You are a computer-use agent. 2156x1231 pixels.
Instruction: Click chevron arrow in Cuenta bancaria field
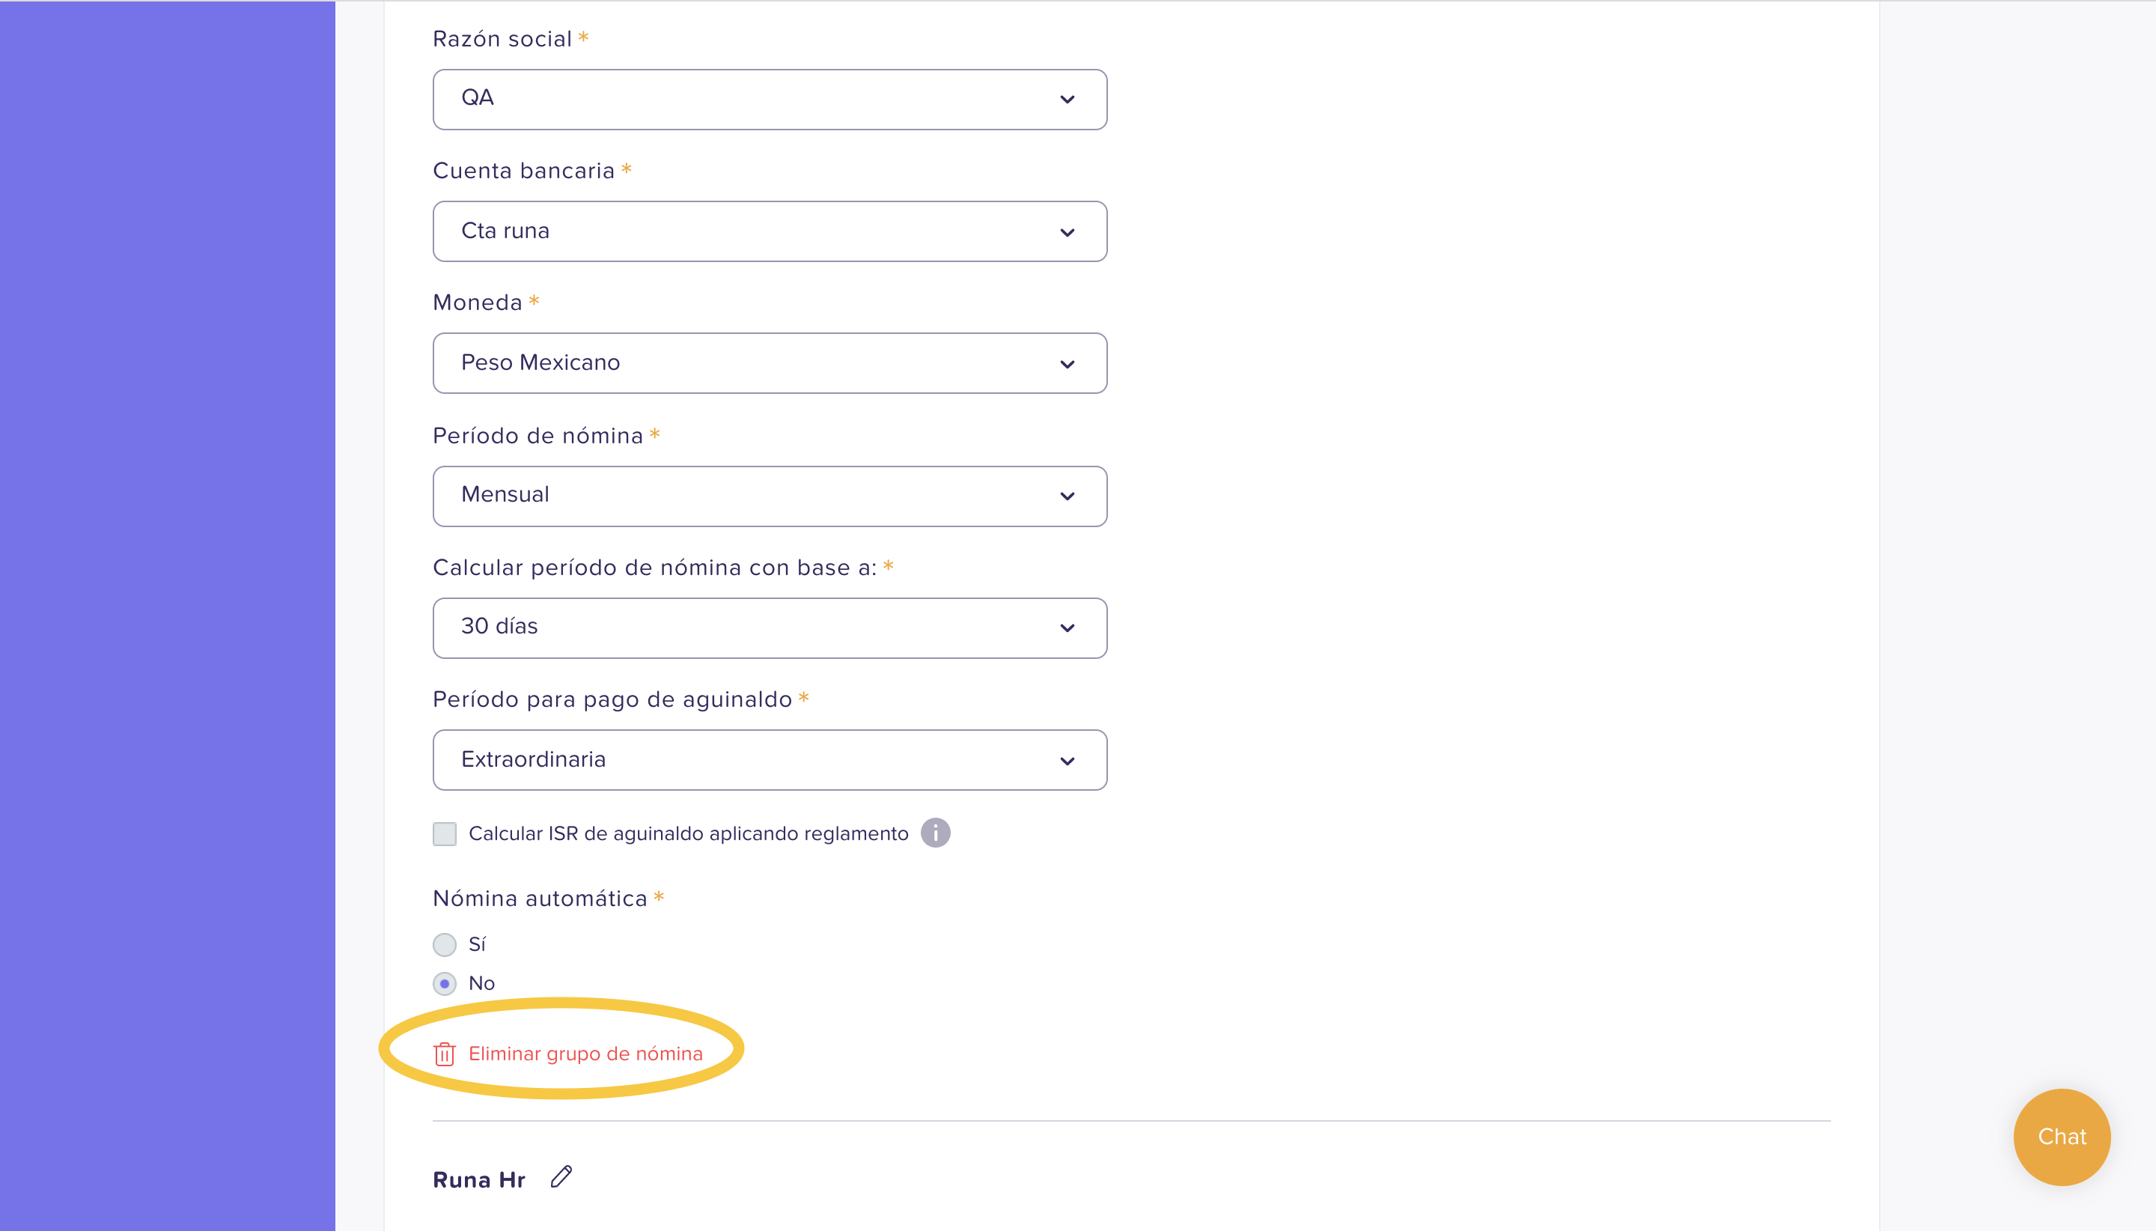click(1068, 233)
